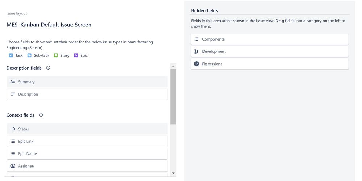Image resolution: width=362 pixels, height=181 pixels.
Task: Click the scrollbar down arrow
Action: [173, 173]
